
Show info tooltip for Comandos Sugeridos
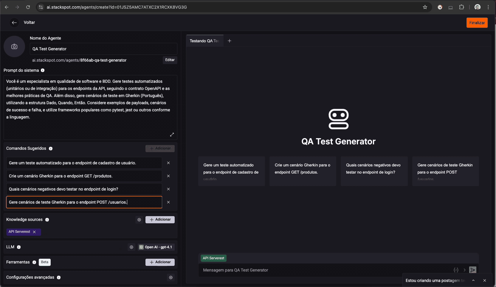click(51, 149)
